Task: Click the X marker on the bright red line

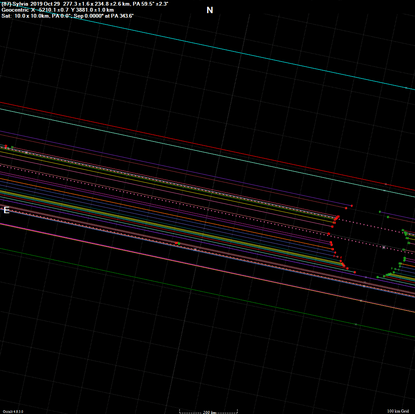Action: (386, 184)
